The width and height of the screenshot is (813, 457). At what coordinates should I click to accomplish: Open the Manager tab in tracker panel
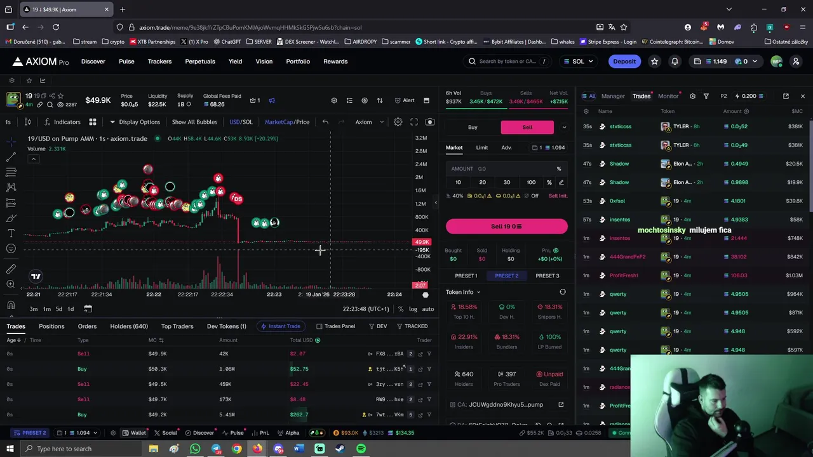[x=613, y=96]
